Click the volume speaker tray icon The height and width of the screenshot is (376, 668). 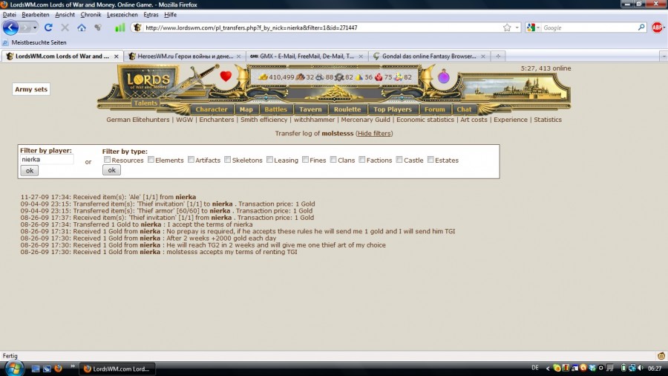641,368
